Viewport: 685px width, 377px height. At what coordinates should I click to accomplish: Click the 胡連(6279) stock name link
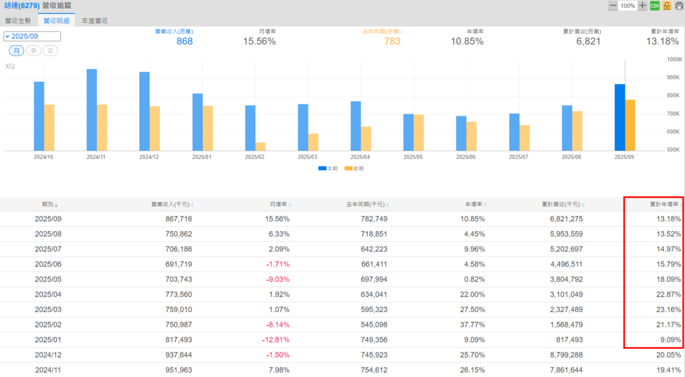coord(22,5)
